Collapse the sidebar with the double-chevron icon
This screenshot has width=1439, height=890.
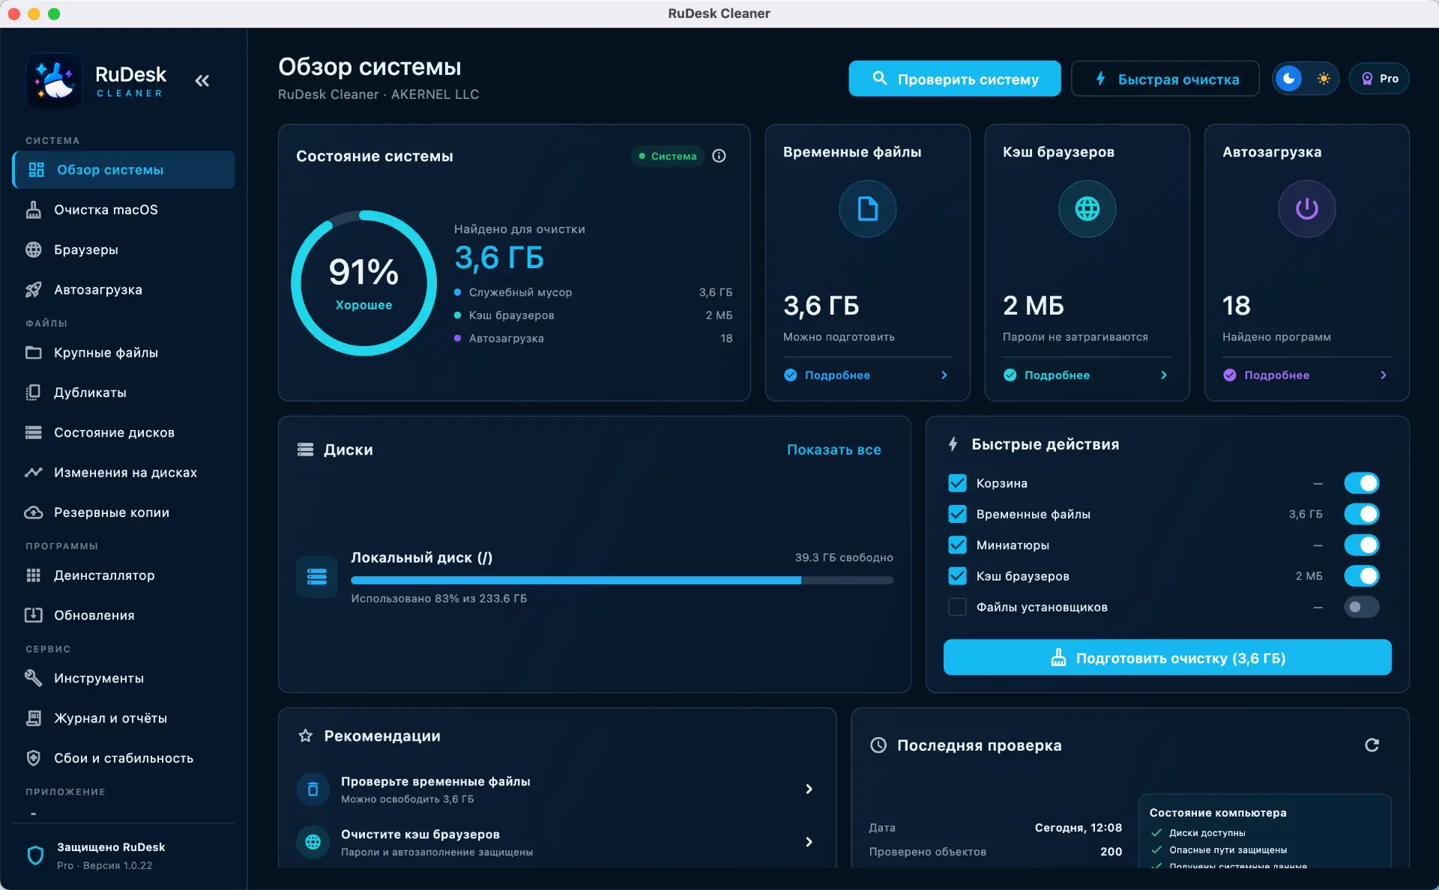(202, 81)
